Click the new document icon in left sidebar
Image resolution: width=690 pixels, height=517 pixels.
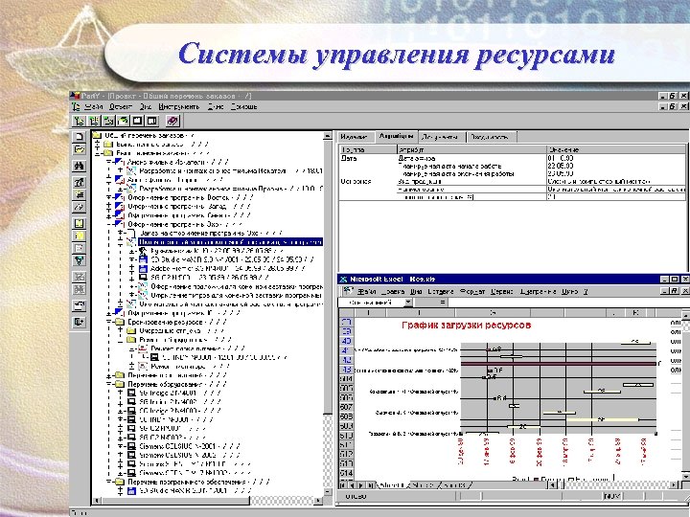point(79,137)
